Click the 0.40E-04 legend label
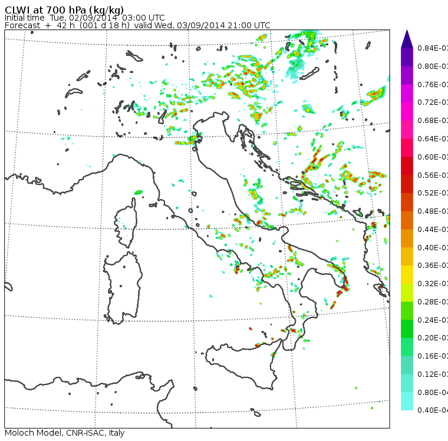The width and height of the screenshot is (448, 441). (x=433, y=410)
